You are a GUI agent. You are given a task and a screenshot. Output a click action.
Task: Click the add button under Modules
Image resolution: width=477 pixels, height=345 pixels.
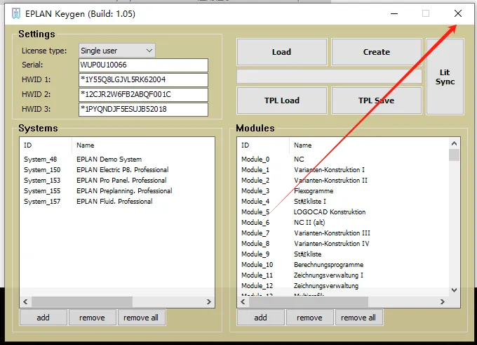[x=261, y=318]
